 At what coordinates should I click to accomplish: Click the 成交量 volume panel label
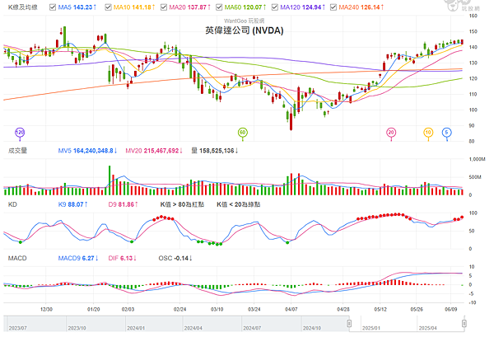pyautogui.click(x=17, y=151)
